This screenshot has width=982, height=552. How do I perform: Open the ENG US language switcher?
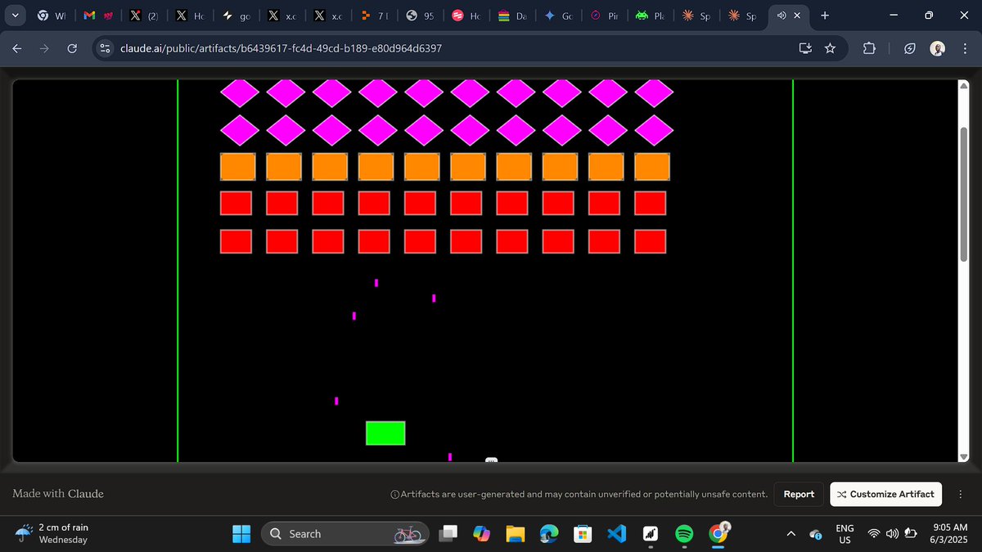pyautogui.click(x=845, y=534)
